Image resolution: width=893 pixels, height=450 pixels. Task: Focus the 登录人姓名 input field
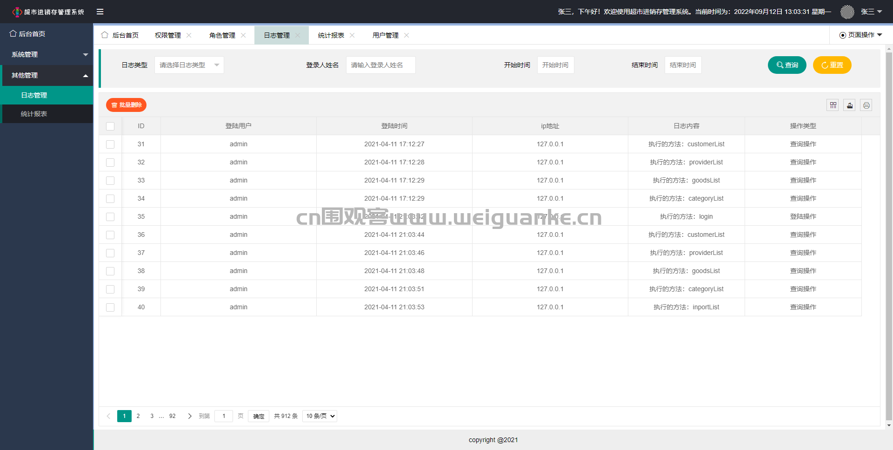381,65
